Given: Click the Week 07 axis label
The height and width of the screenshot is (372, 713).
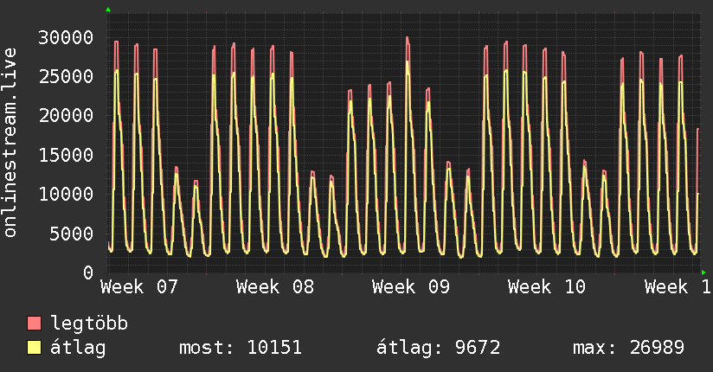Looking at the screenshot, I should (139, 287).
